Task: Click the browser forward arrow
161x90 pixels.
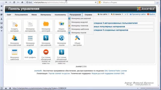Action: 10,2
